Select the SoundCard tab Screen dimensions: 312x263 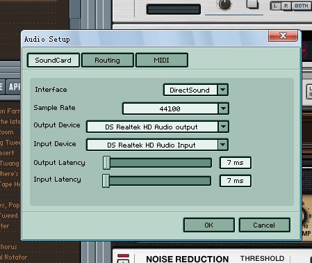pyautogui.click(x=54, y=61)
